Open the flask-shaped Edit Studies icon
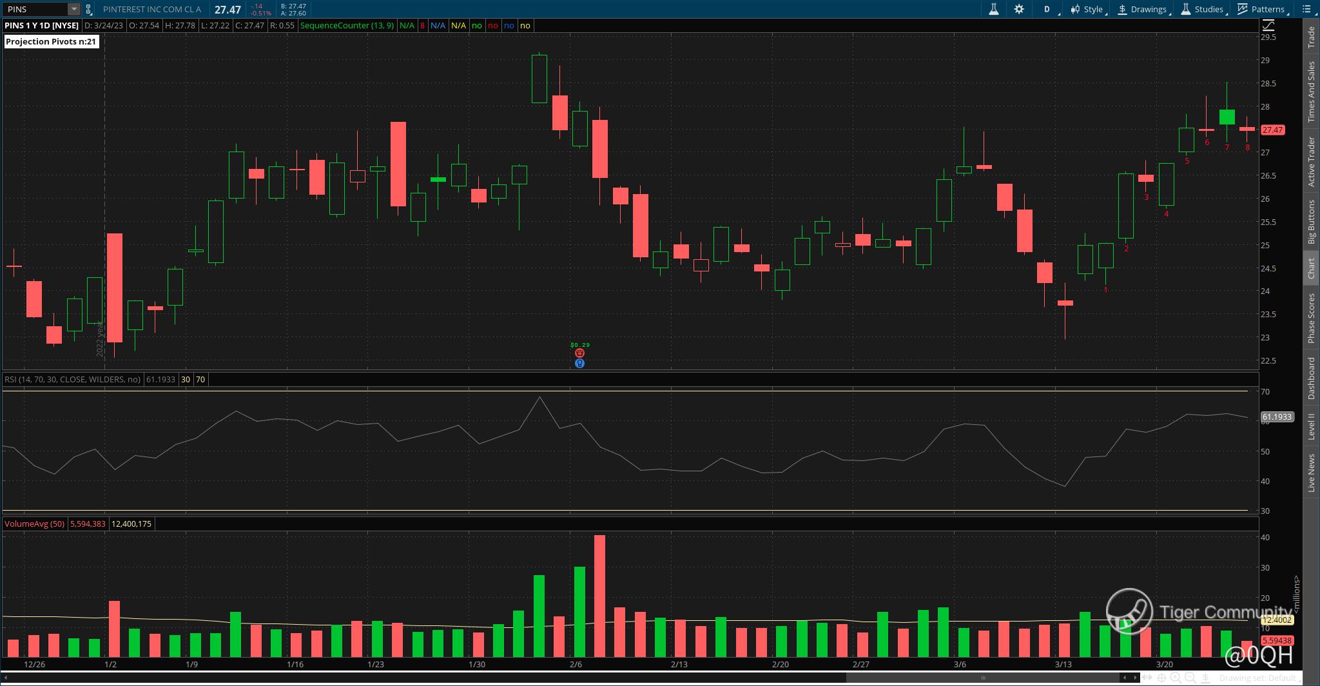Image resolution: width=1320 pixels, height=686 pixels. [x=993, y=9]
